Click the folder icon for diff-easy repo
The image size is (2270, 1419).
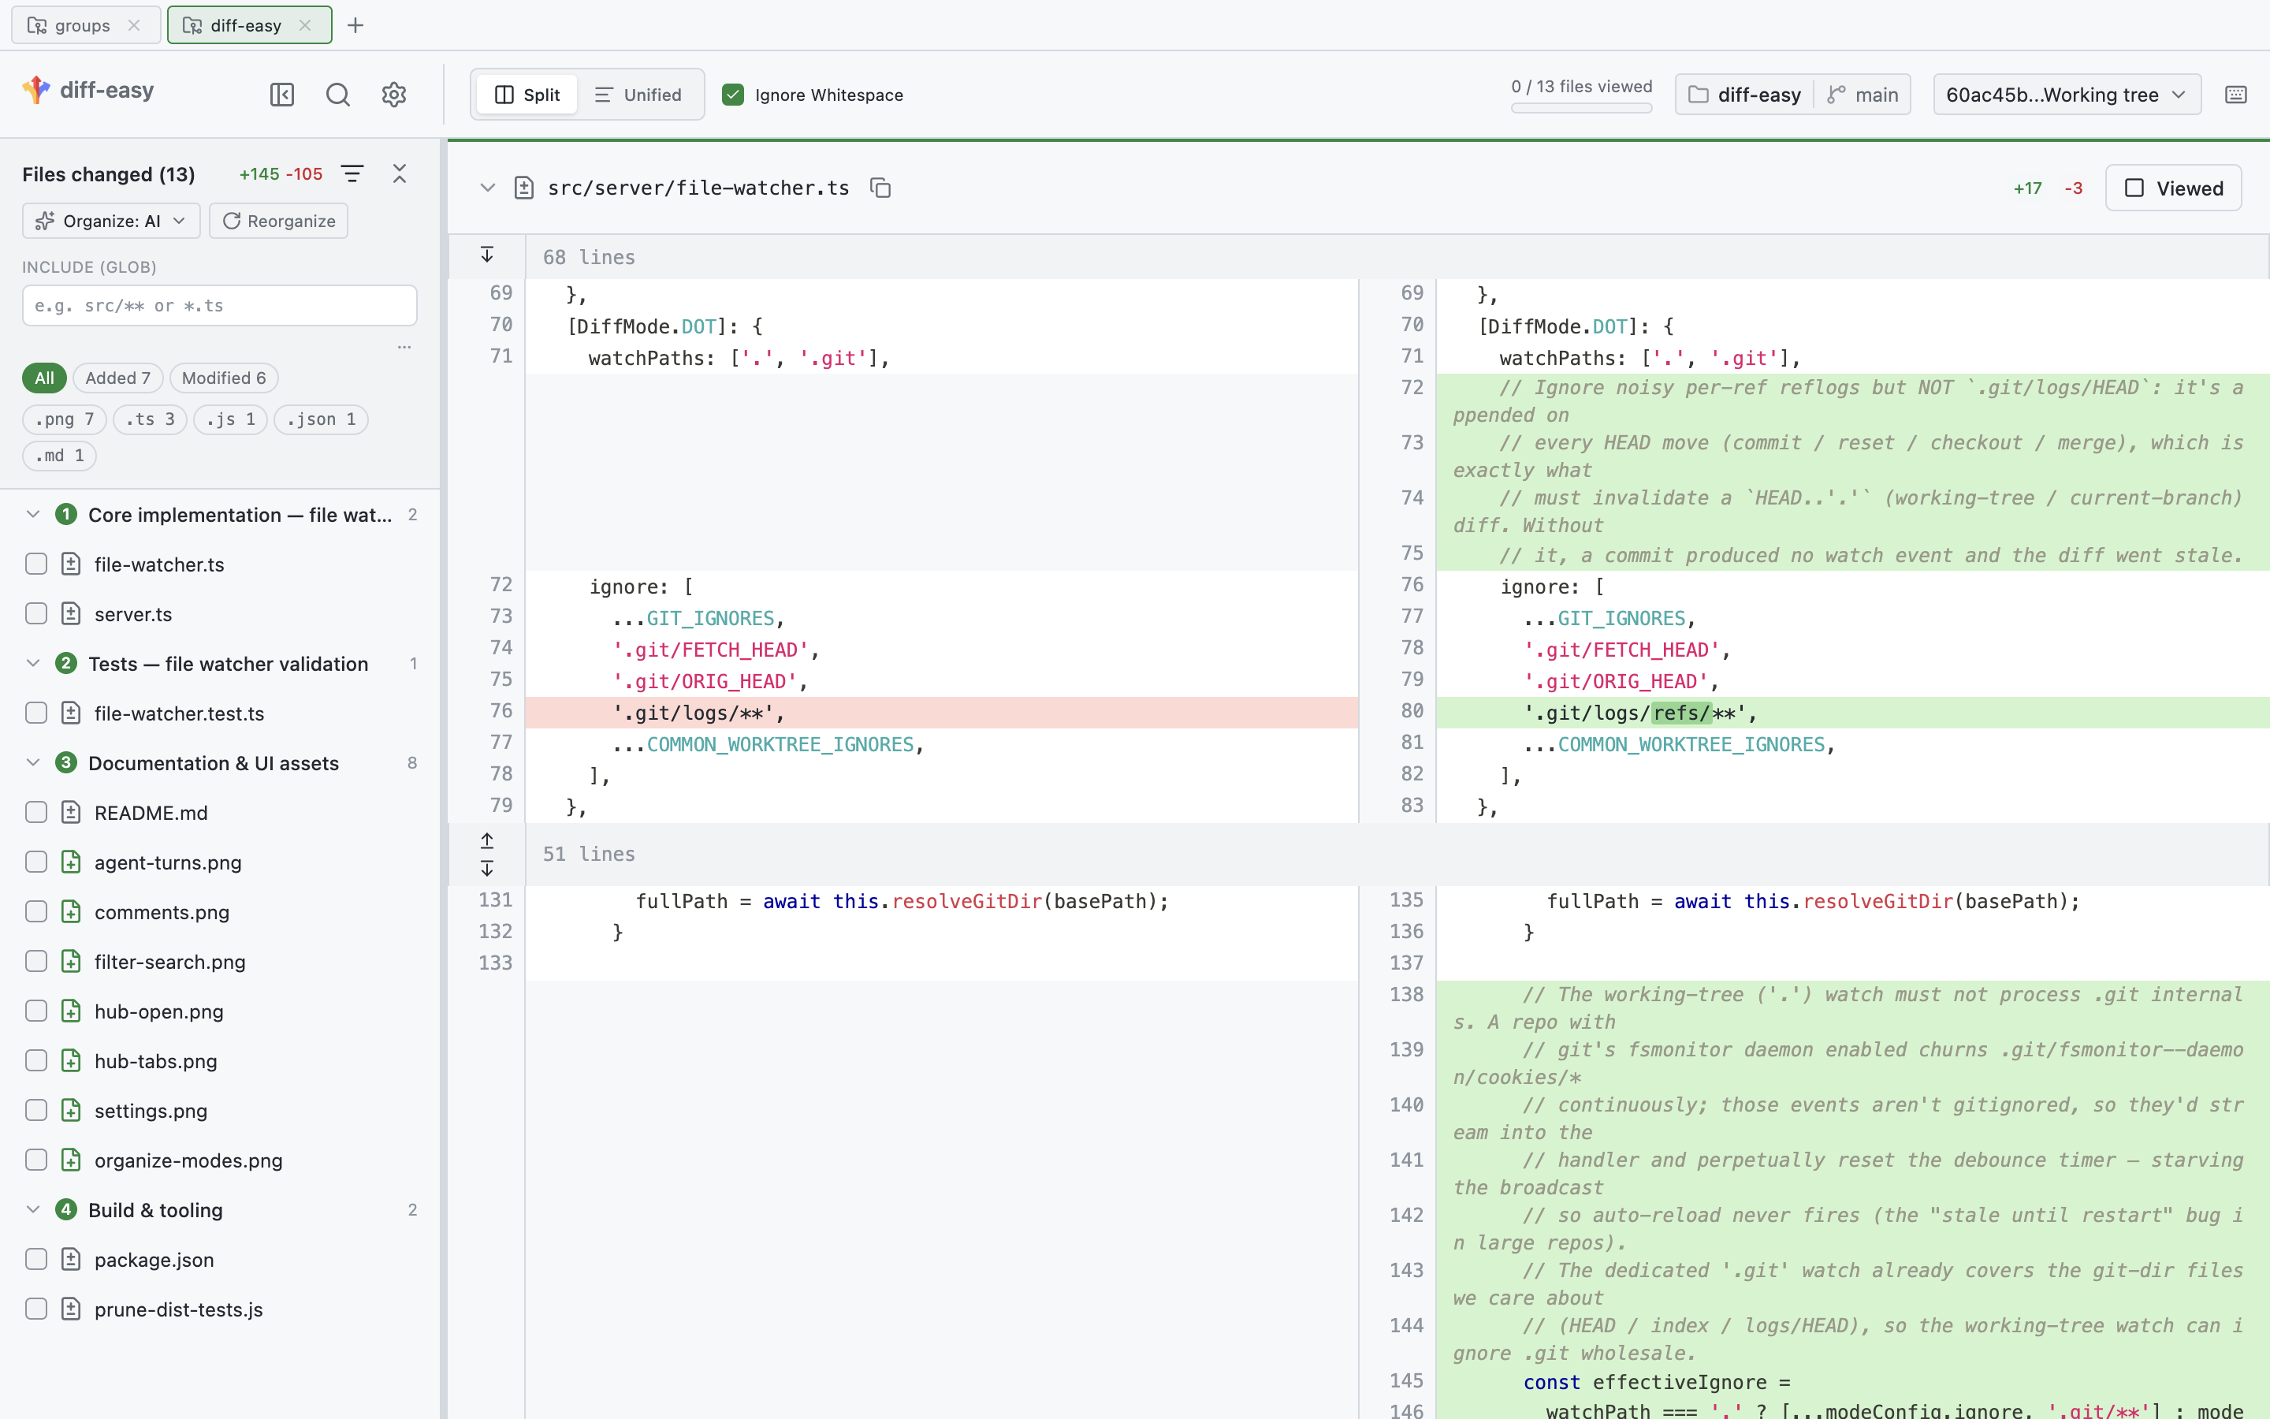coord(1698,95)
